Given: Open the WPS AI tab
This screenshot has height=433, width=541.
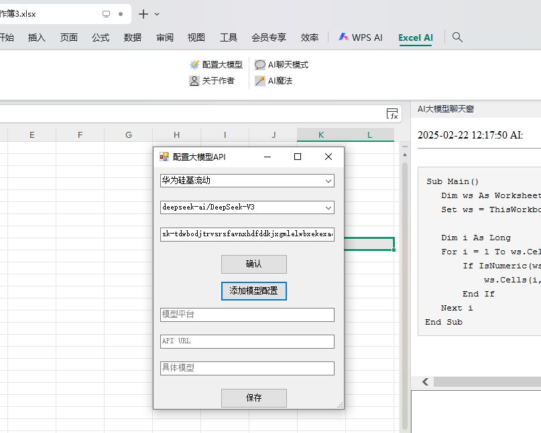Looking at the screenshot, I should [x=361, y=37].
